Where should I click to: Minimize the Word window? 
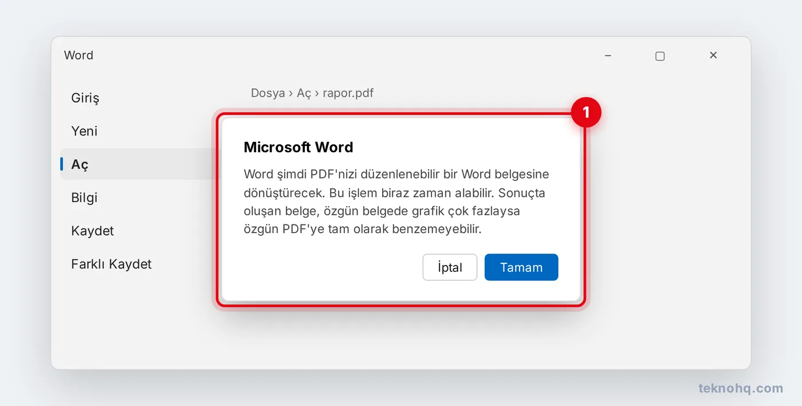[x=608, y=56]
